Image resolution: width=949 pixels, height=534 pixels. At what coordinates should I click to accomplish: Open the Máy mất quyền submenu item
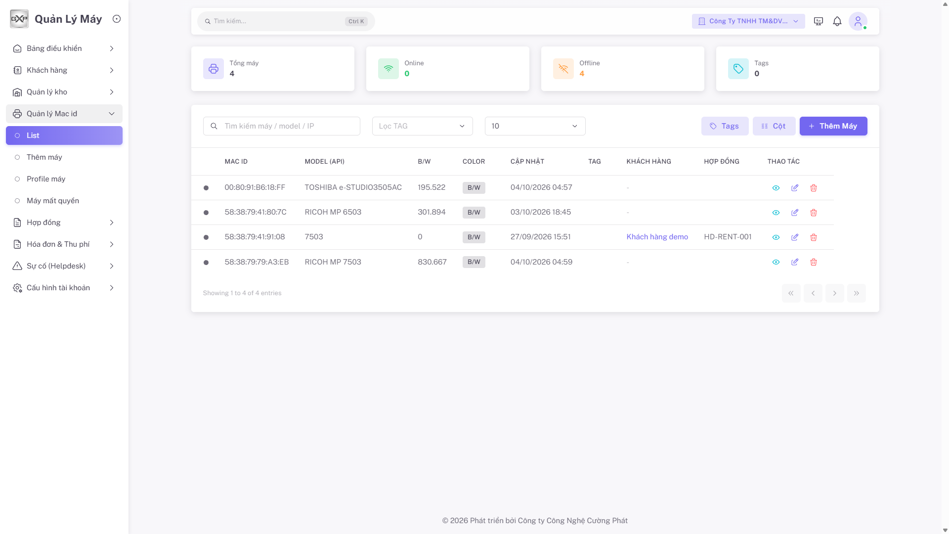pyautogui.click(x=64, y=201)
